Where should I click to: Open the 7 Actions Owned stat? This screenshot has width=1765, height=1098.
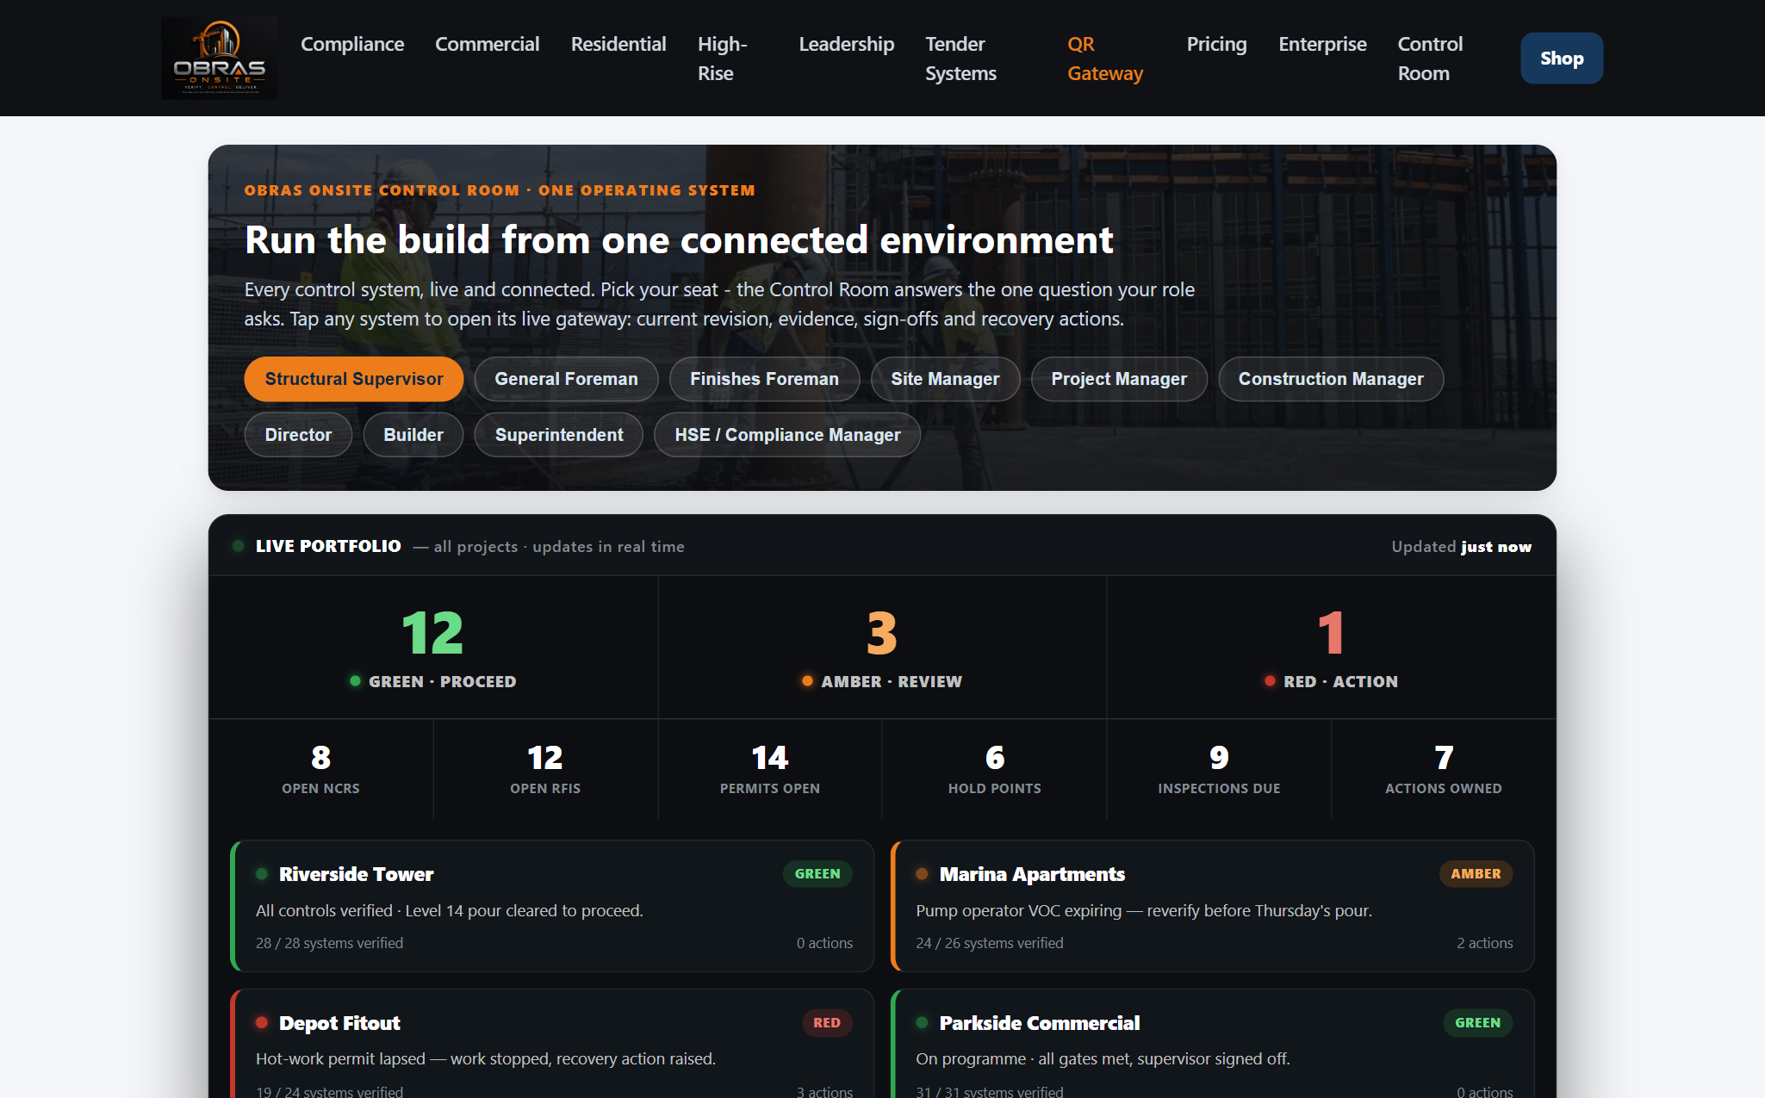click(1444, 769)
